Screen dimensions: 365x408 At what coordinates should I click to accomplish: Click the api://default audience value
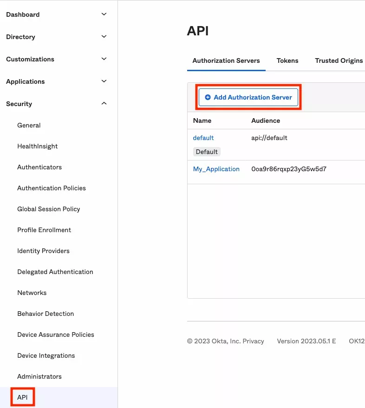269,138
